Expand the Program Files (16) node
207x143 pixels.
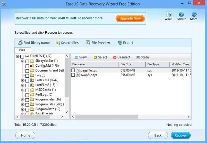[x=23, y=100]
